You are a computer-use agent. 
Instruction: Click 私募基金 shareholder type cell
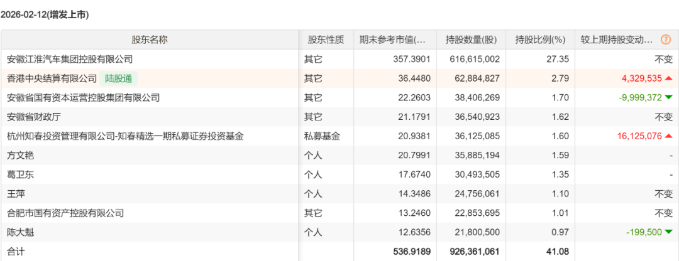[x=322, y=136]
